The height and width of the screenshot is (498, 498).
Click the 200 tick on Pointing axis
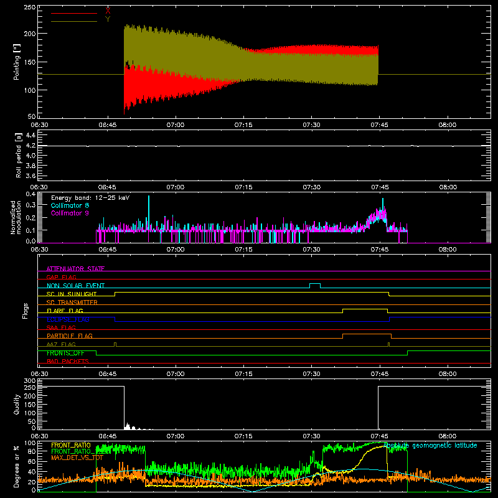(x=30, y=34)
